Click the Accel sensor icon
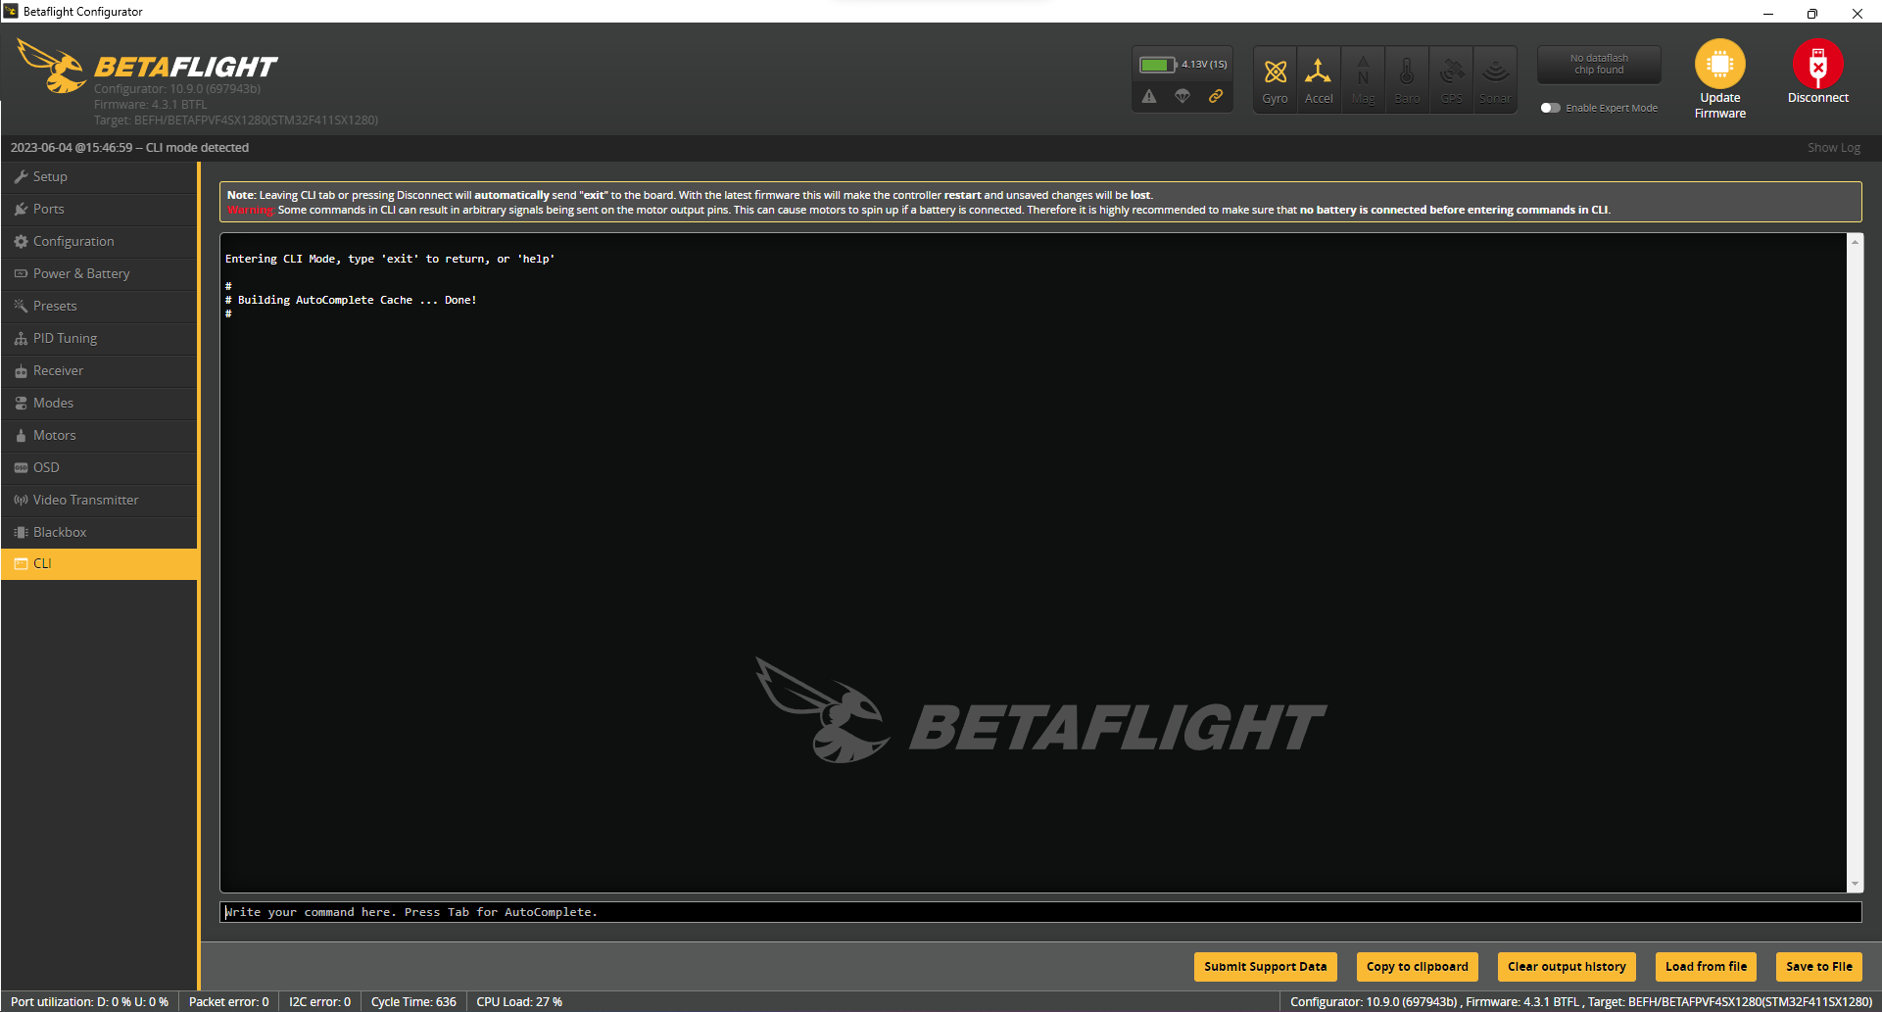 [x=1319, y=72]
